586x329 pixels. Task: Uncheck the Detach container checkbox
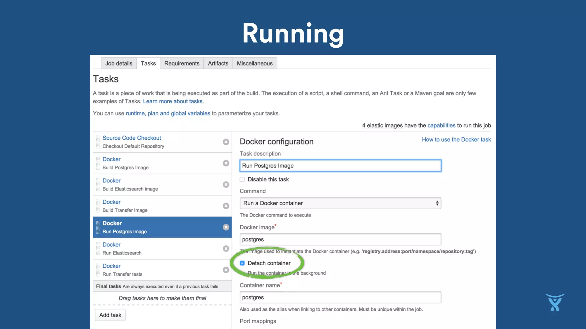pos(242,263)
